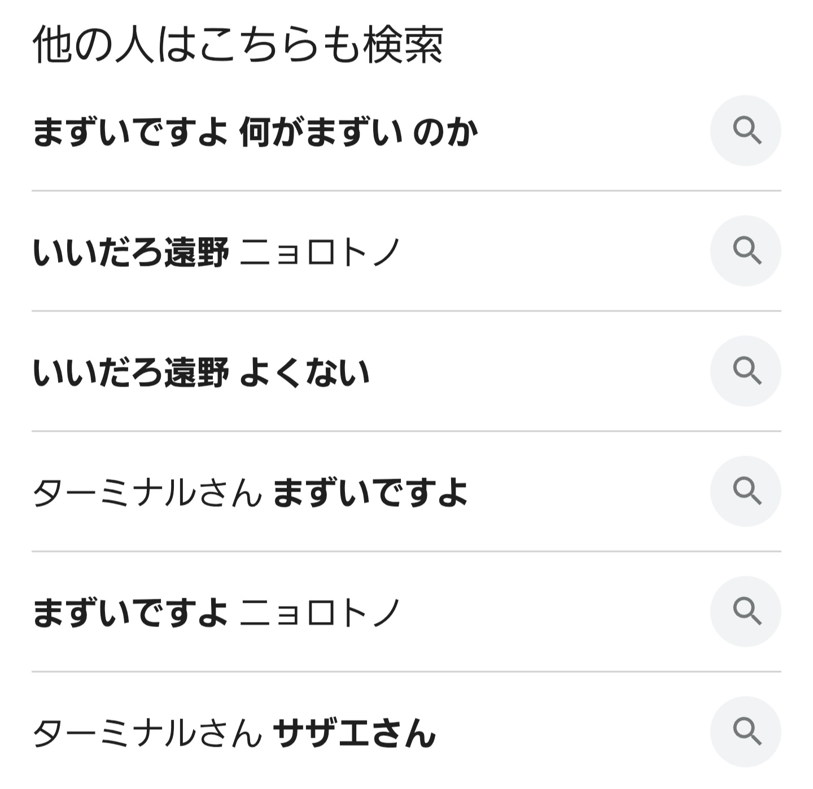This screenshot has height=789, width=813.
Task: Choose the "いいだろ遠野 よくない" suggestion
Action: point(201,372)
